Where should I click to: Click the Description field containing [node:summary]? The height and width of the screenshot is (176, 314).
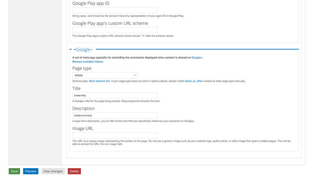pos(115,115)
